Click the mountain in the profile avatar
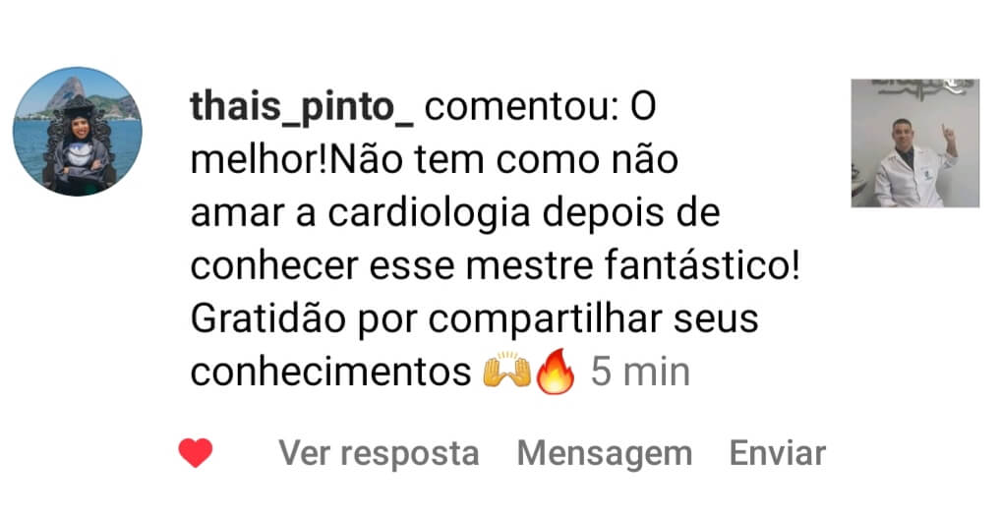The image size is (1001, 520). pos(66,92)
